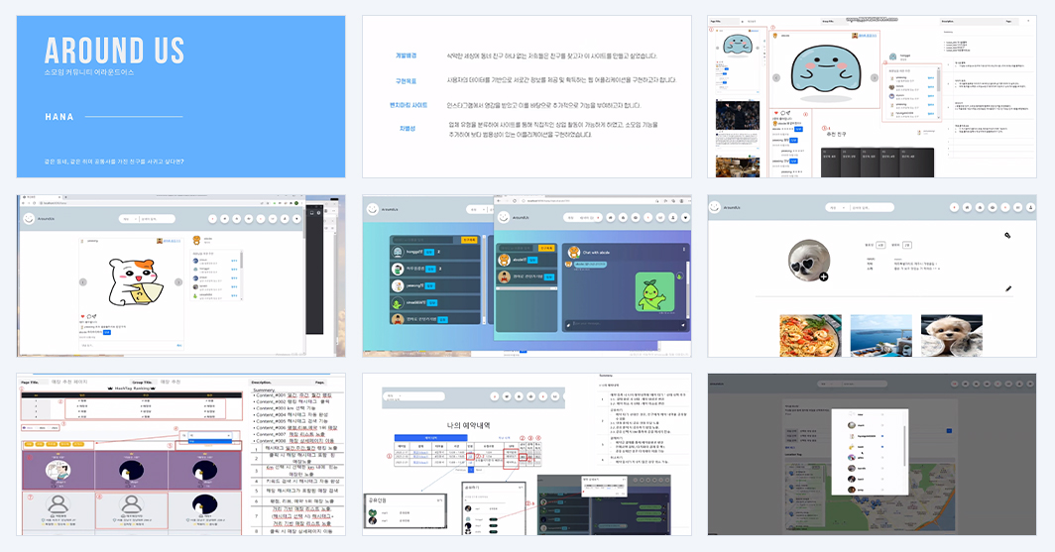Click previous-image arrow on hamster post
The height and width of the screenshot is (552, 1055).
coord(82,282)
